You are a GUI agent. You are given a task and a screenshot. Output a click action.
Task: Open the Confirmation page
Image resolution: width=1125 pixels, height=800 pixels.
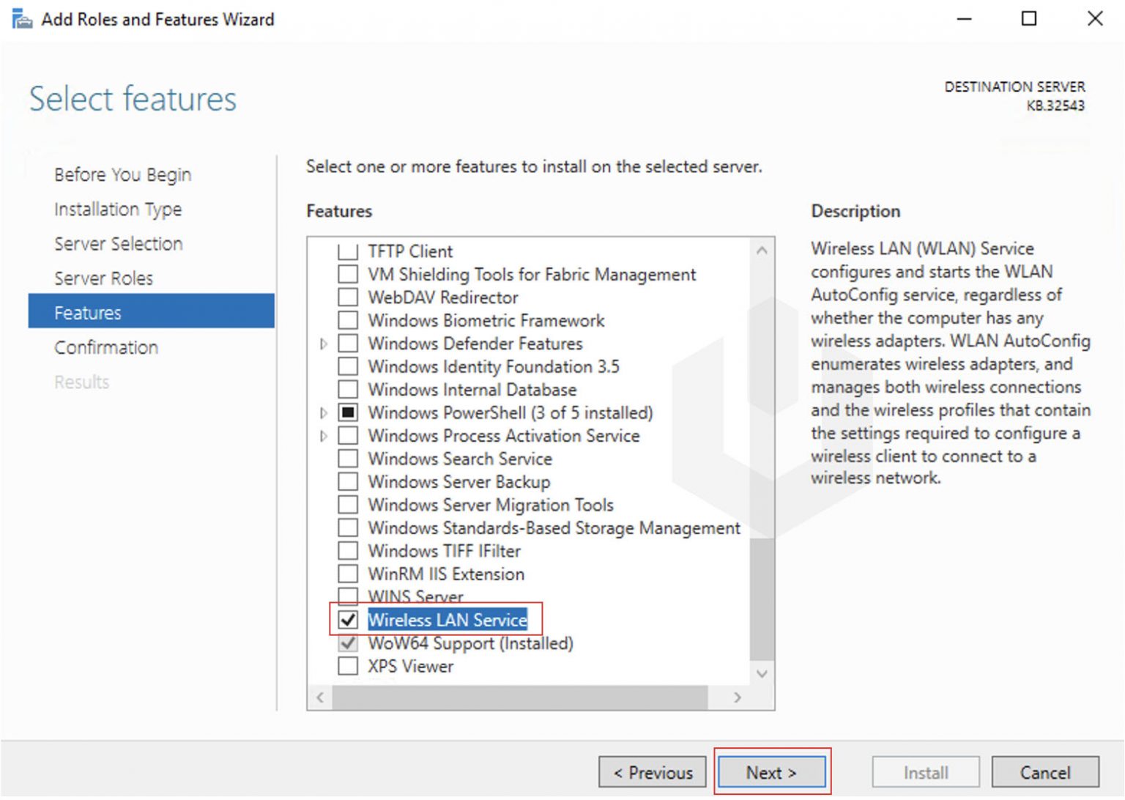click(106, 347)
